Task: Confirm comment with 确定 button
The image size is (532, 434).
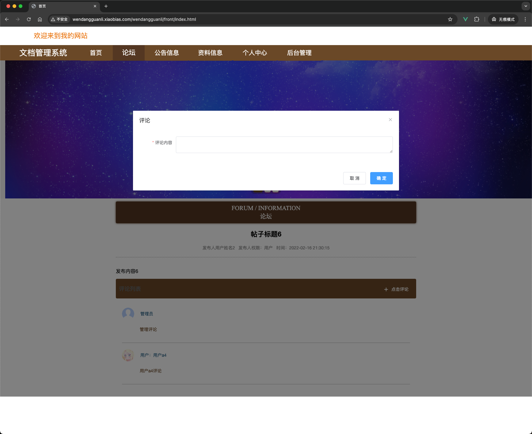Action: [381, 178]
